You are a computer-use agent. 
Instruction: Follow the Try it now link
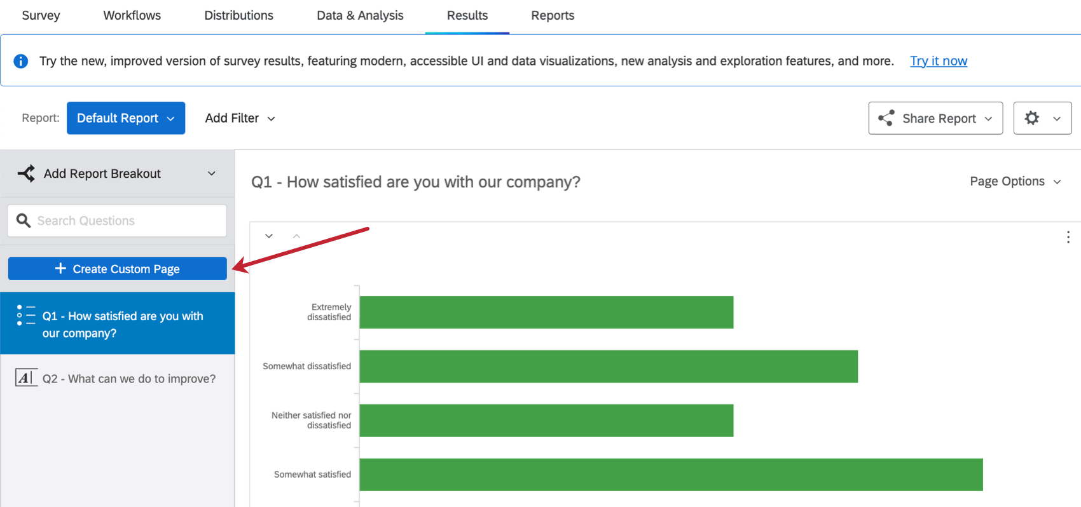pos(938,61)
